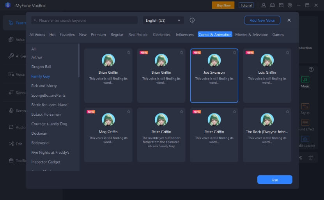
Task: Switch to Hot tab
Action: pos(52,35)
